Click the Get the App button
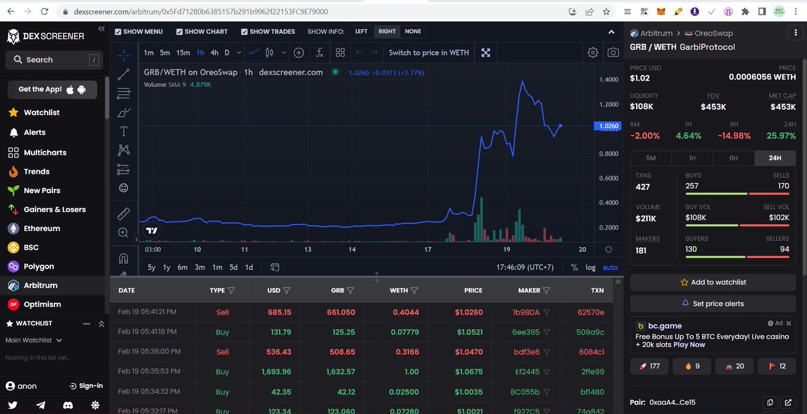 tap(52, 89)
